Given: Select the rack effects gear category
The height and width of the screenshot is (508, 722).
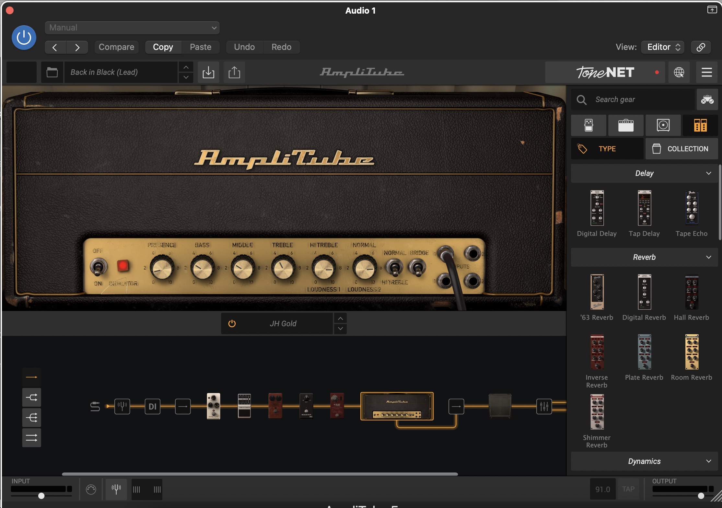Looking at the screenshot, I should [x=700, y=125].
